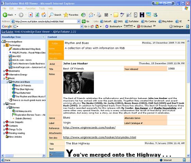Screen dimensions: 191x163
Task: Select All Malaysia.info tree entry
Action: click(x=23, y=111)
